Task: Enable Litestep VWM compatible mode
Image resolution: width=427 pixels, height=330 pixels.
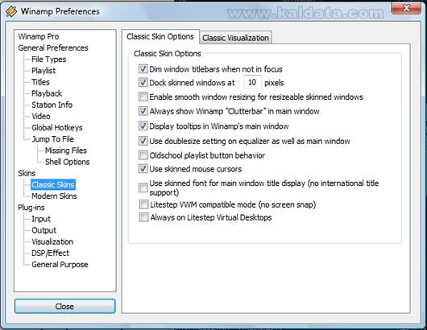Action: [143, 204]
